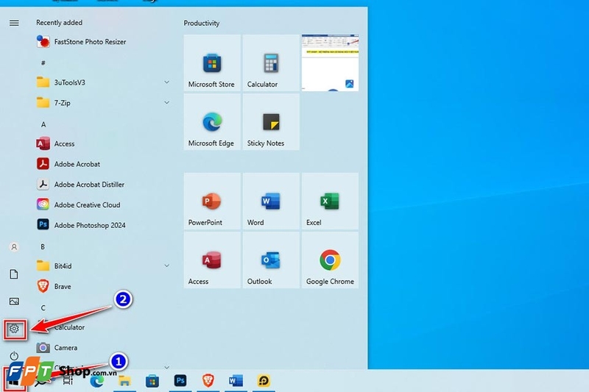Viewport: 589px width, 392px height.
Task: Select the Bit4id folder entry
Action: (x=103, y=266)
